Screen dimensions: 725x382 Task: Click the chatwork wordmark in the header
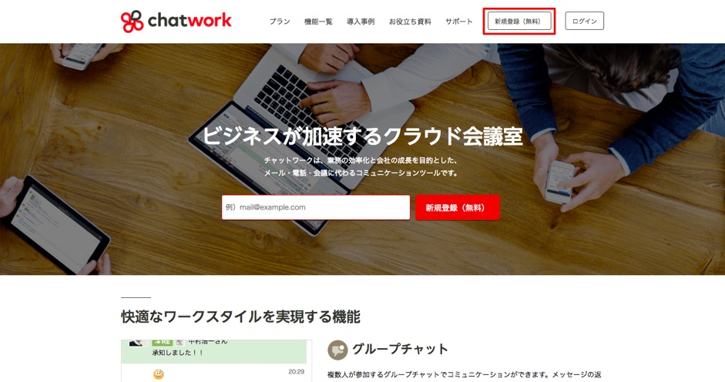(x=190, y=20)
